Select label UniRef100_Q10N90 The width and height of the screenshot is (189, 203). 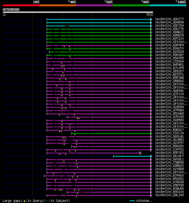point(170,140)
